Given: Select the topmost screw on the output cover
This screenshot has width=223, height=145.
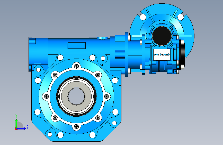Looking at the screenshot, I should tap(76, 66).
